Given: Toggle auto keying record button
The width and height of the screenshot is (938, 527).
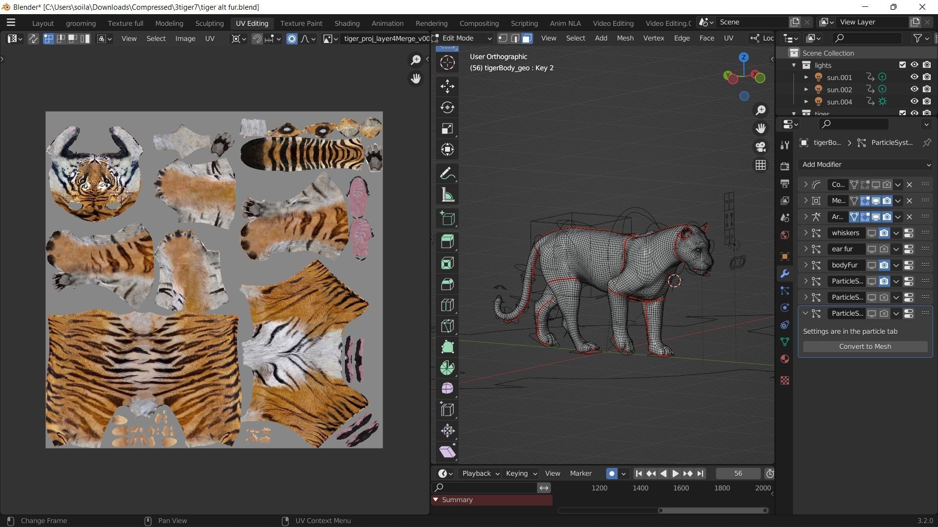Looking at the screenshot, I should pyautogui.click(x=611, y=473).
